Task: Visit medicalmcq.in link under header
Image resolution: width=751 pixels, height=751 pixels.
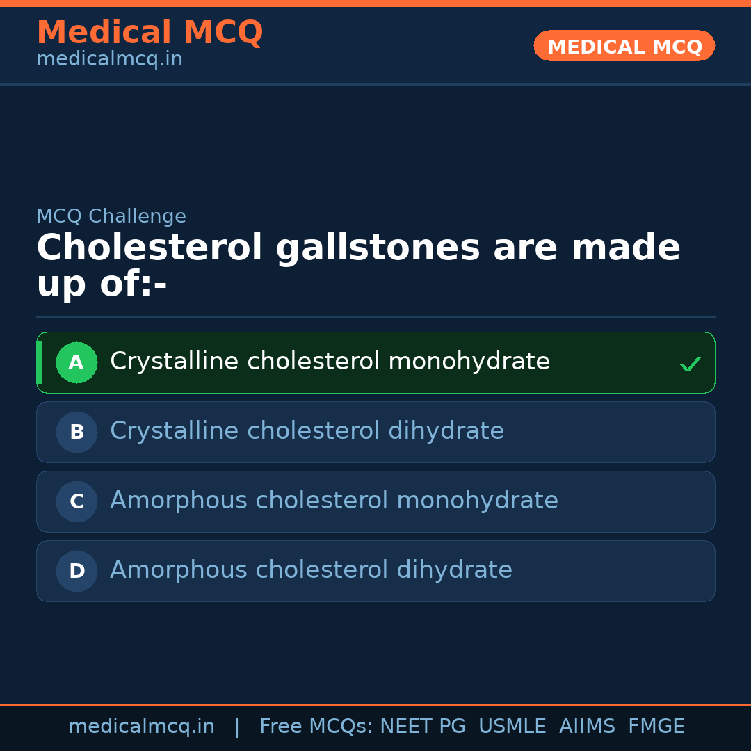Action: pyautogui.click(x=109, y=60)
